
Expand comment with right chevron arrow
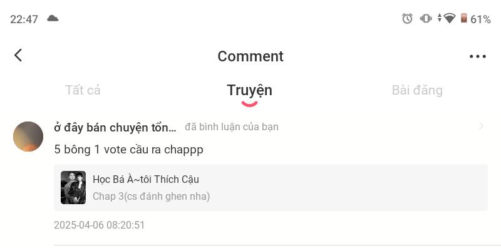pos(481,127)
